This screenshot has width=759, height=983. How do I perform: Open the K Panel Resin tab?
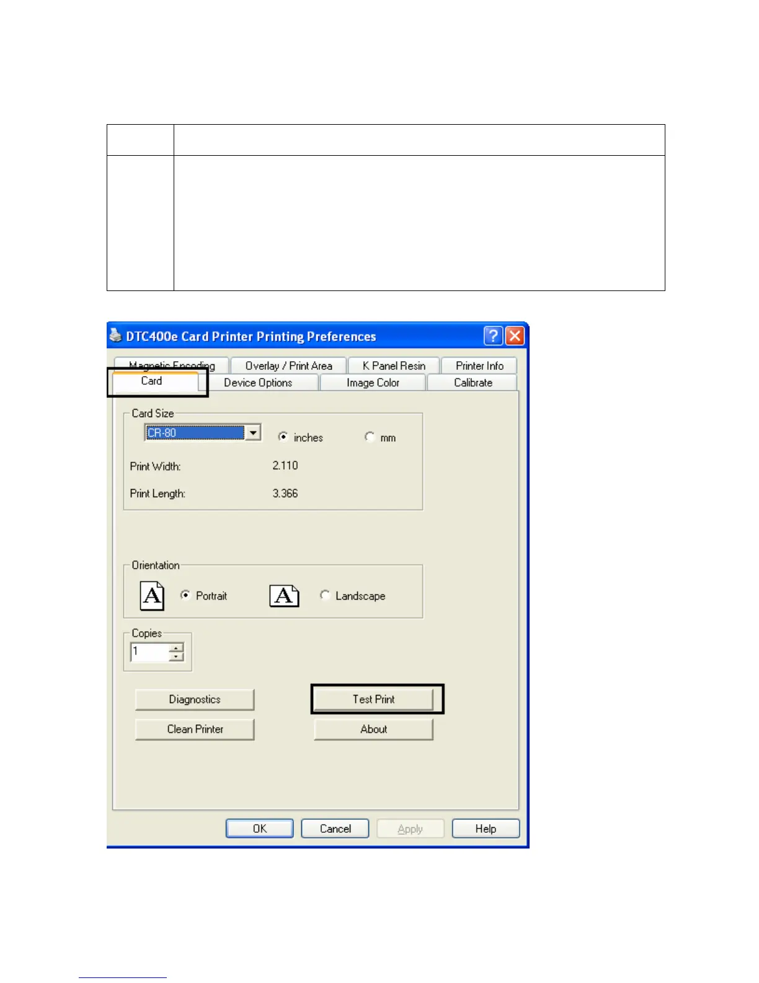click(x=394, y=366)
